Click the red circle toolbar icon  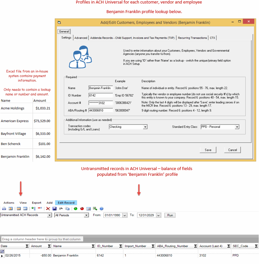click(x=82, y=209)
